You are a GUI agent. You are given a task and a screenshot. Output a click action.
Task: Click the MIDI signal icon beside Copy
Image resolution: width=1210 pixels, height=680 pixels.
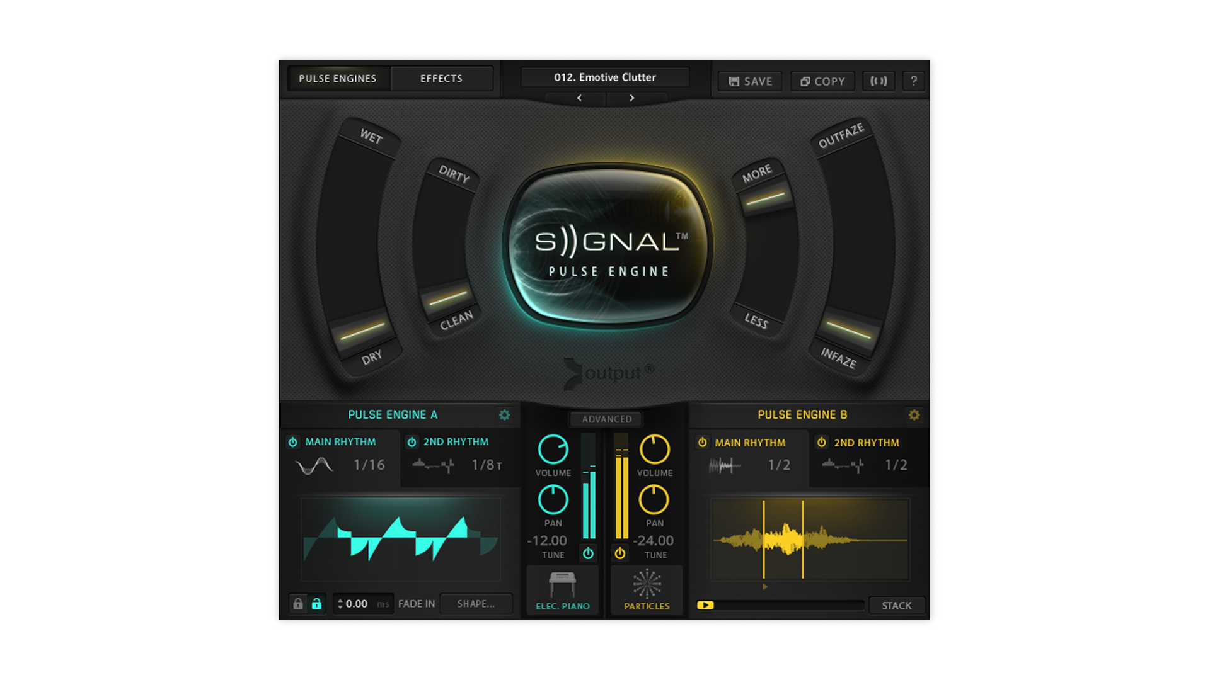tap(879, 81)
